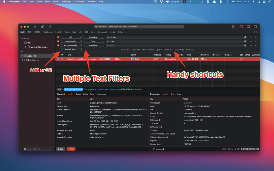Open the Certificate menu

[x=79, y=2]
